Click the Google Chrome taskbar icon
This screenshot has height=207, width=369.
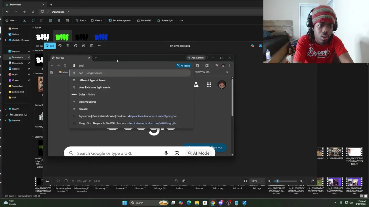213,203
